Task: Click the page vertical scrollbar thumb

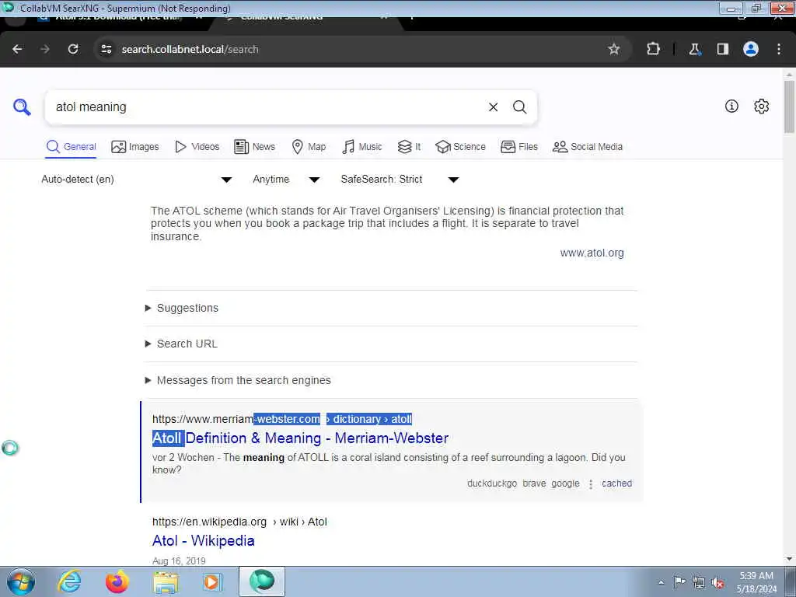Action: [789, 106]
